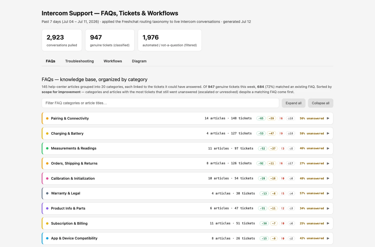375x247 pixels.
Task: Click the gray ○17 badge in Orders row
Action: (290, 164)
